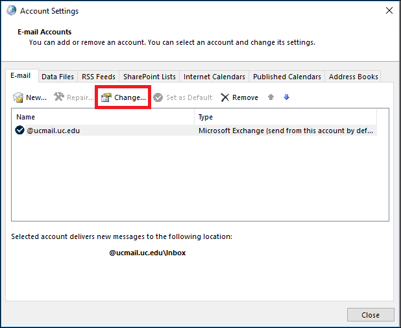Image resolution: width=401 pixels, height=328 pixels.
Task: Click the Remove X icon
Action: point(225,97)
